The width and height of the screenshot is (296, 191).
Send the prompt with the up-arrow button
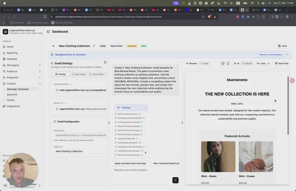click(x=175, y=180)
